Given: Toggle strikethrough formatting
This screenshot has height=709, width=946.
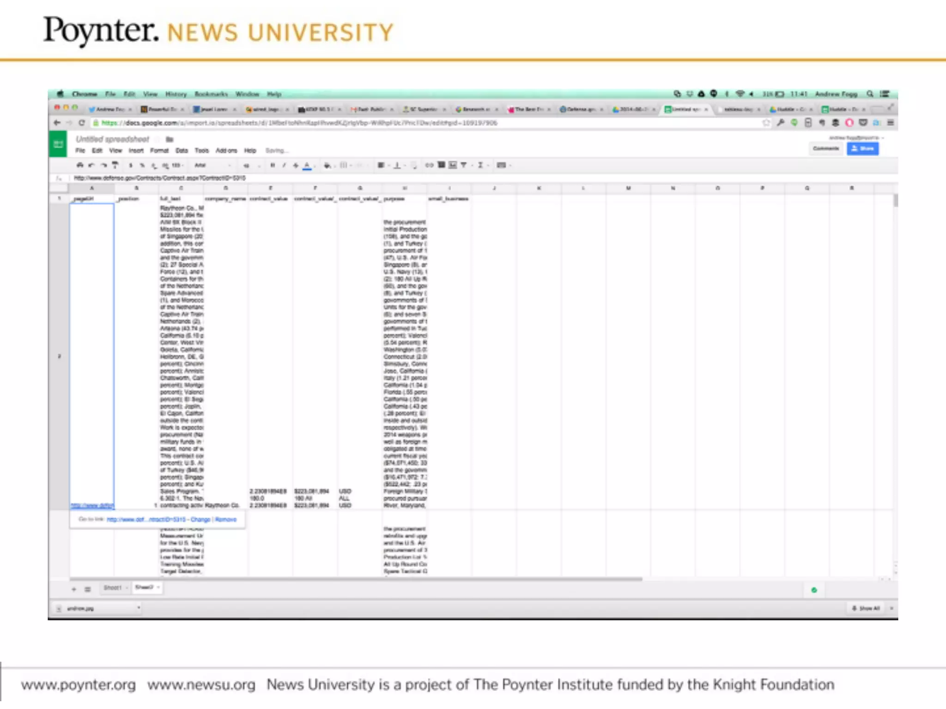Looking at the screenshot, I should point(296,165).
